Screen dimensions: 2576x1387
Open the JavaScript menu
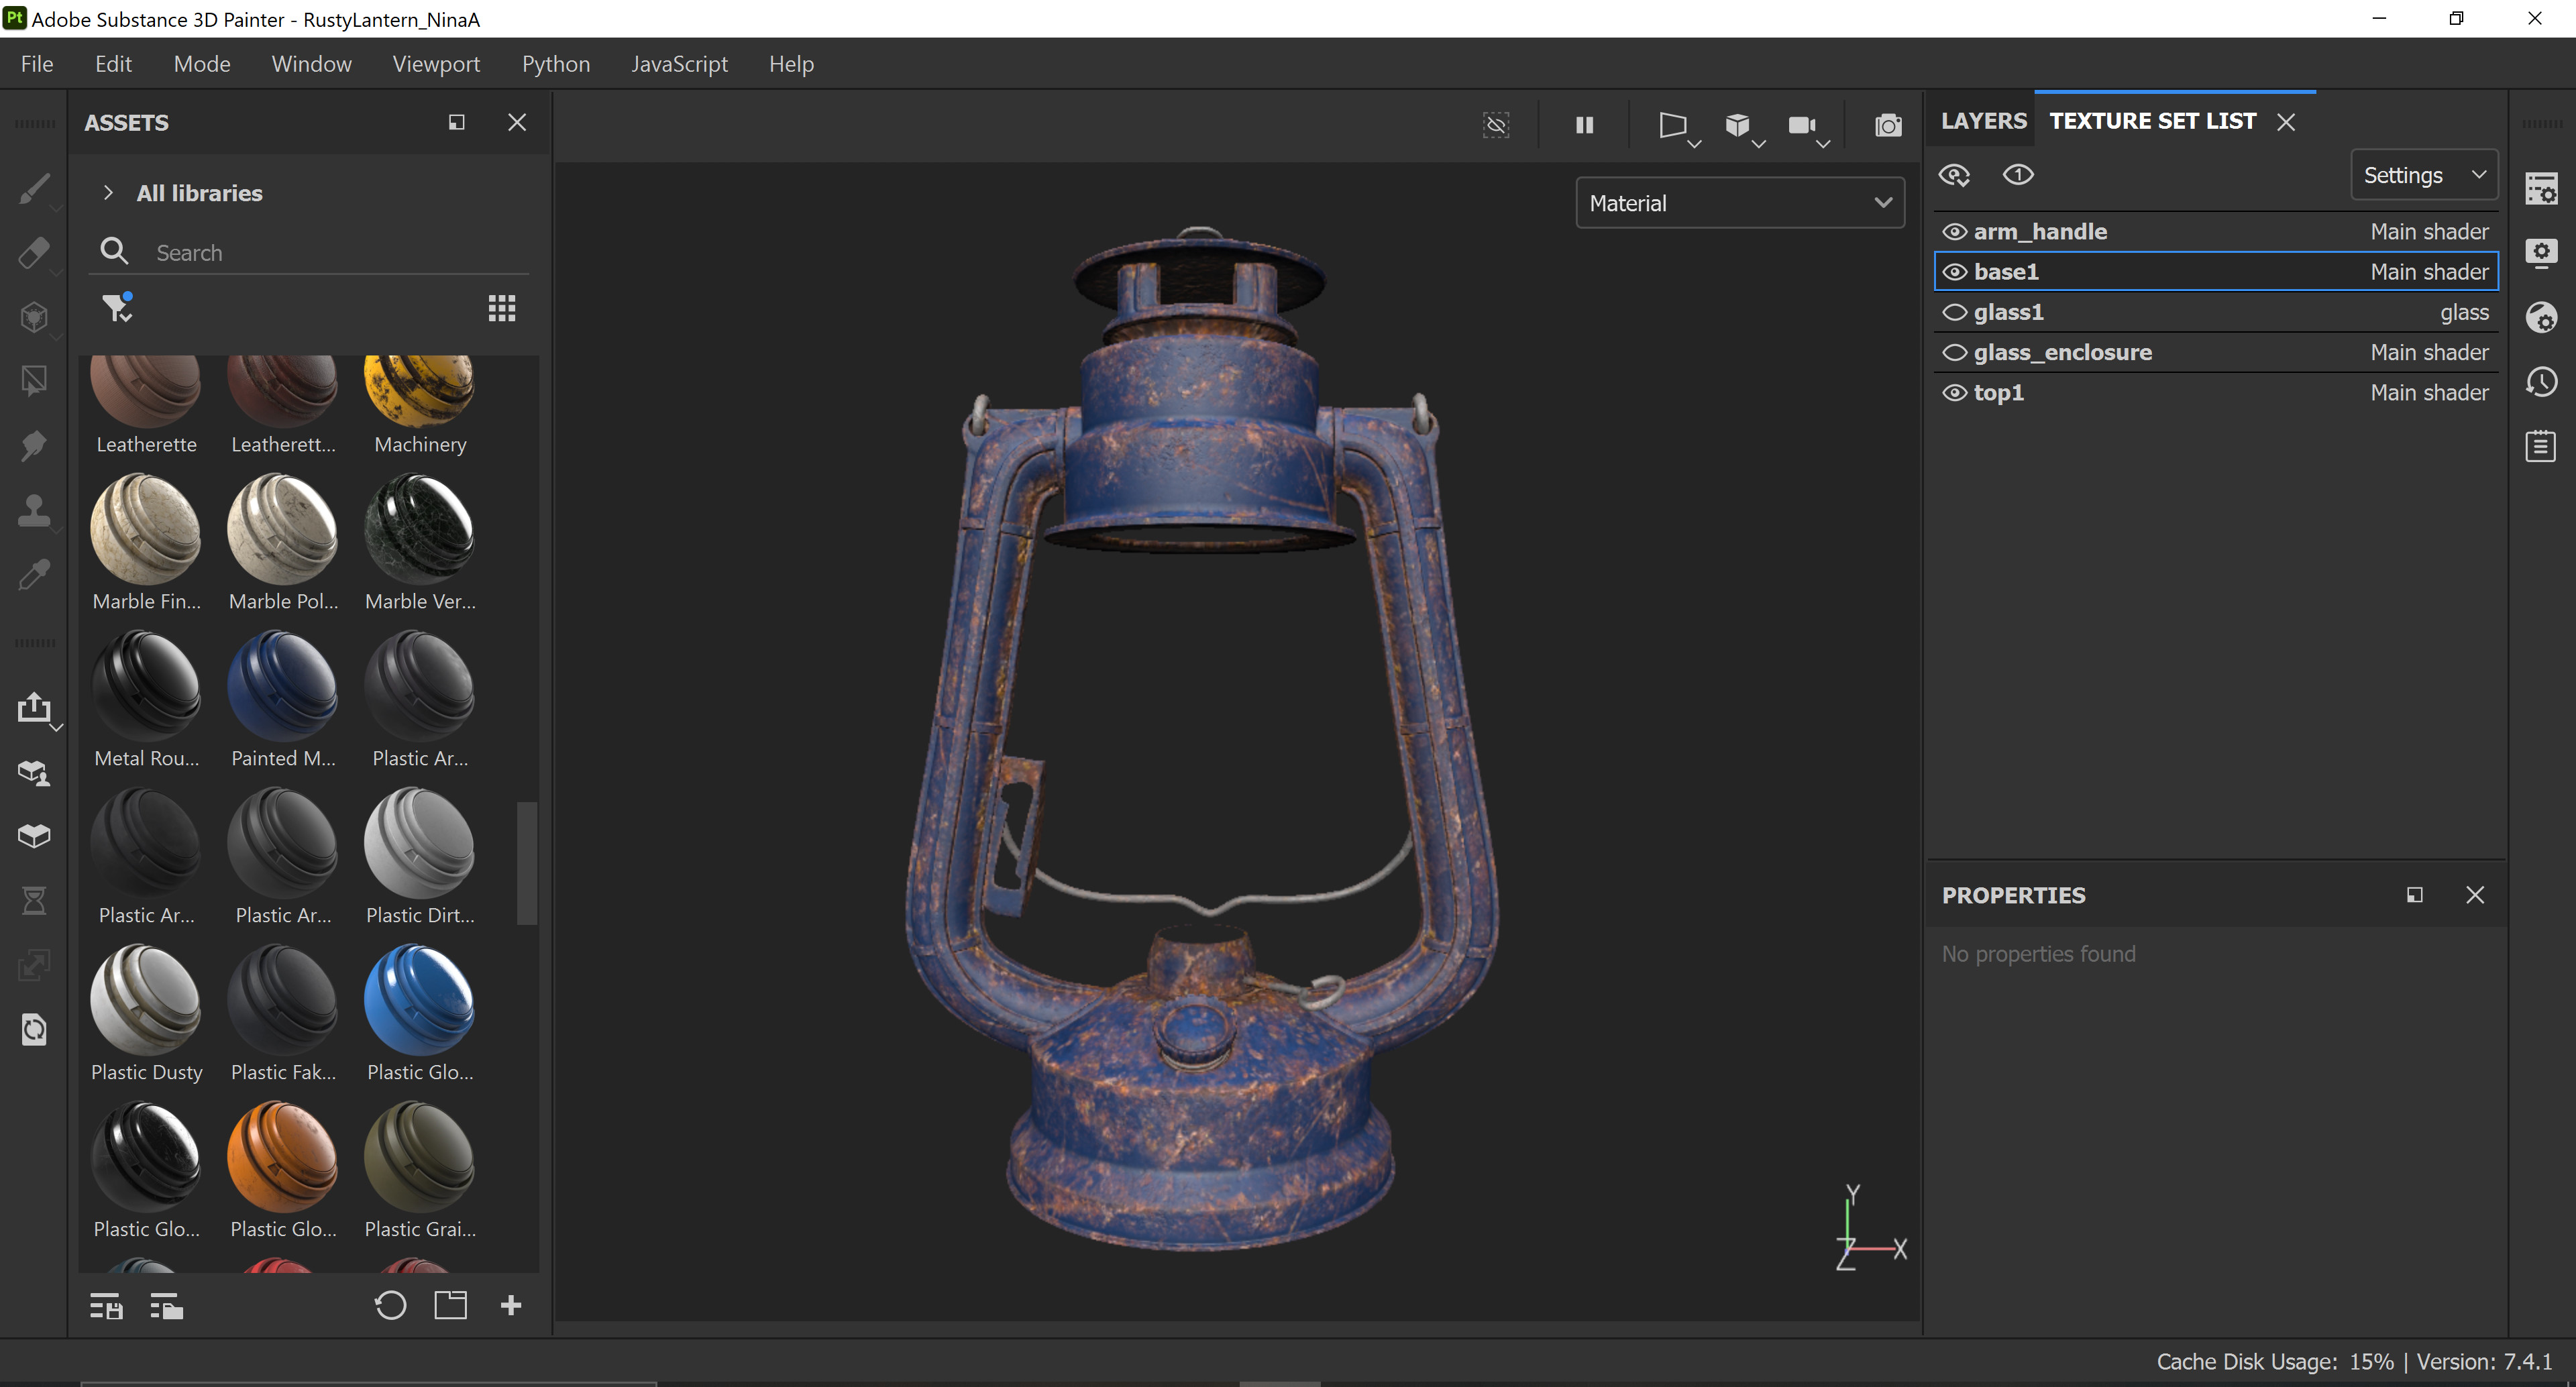pyautogui.click(x=679, y=64)
